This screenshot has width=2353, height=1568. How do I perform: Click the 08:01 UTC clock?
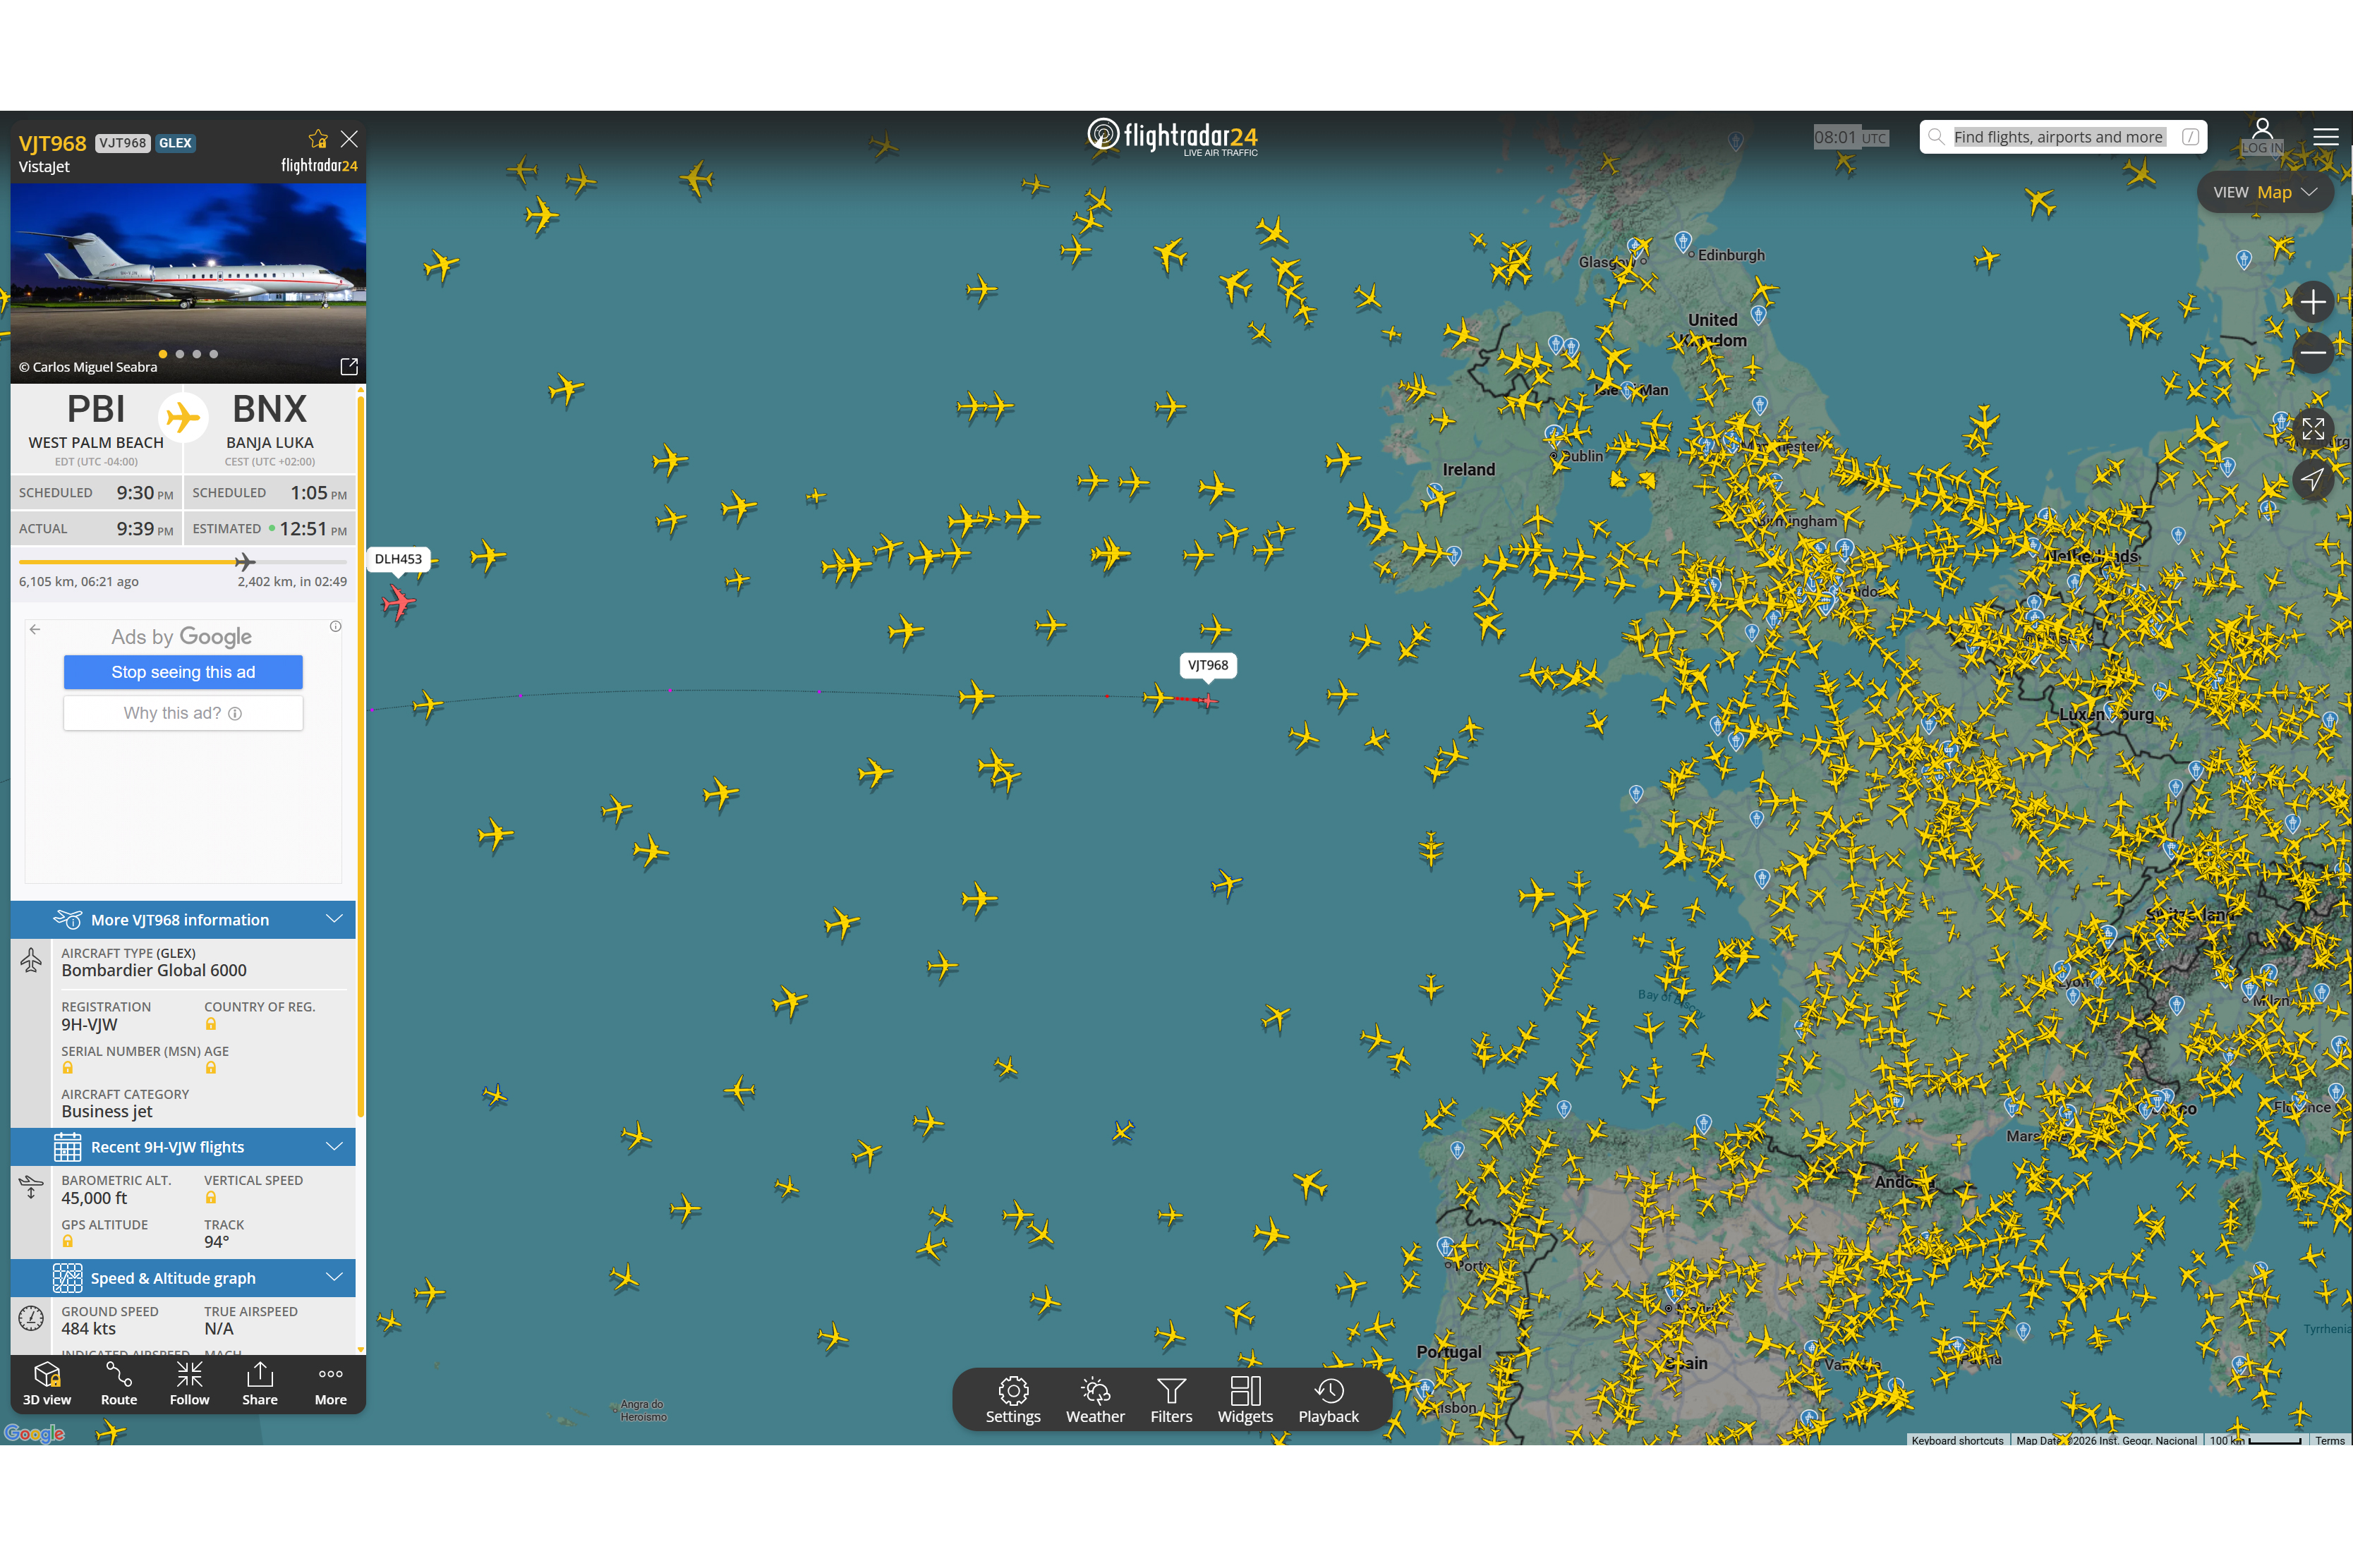1851,137
